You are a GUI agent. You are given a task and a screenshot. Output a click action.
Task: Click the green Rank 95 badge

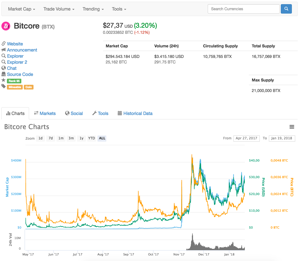coord(14,81)
